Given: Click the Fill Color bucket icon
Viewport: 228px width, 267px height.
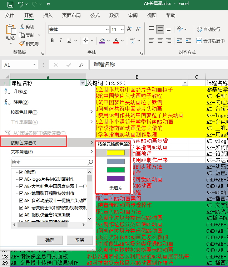Looking at the screenshot, I should point(102,41).
